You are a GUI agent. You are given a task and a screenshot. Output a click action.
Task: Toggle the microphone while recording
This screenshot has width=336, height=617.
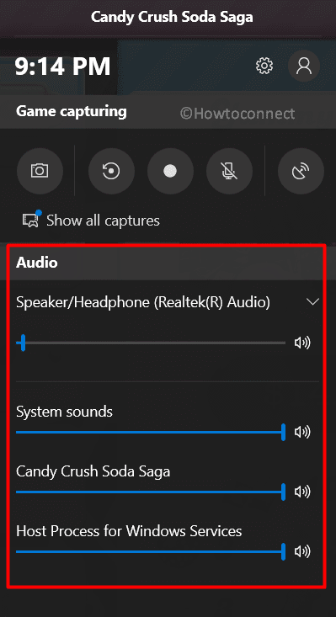pos(229,171)
